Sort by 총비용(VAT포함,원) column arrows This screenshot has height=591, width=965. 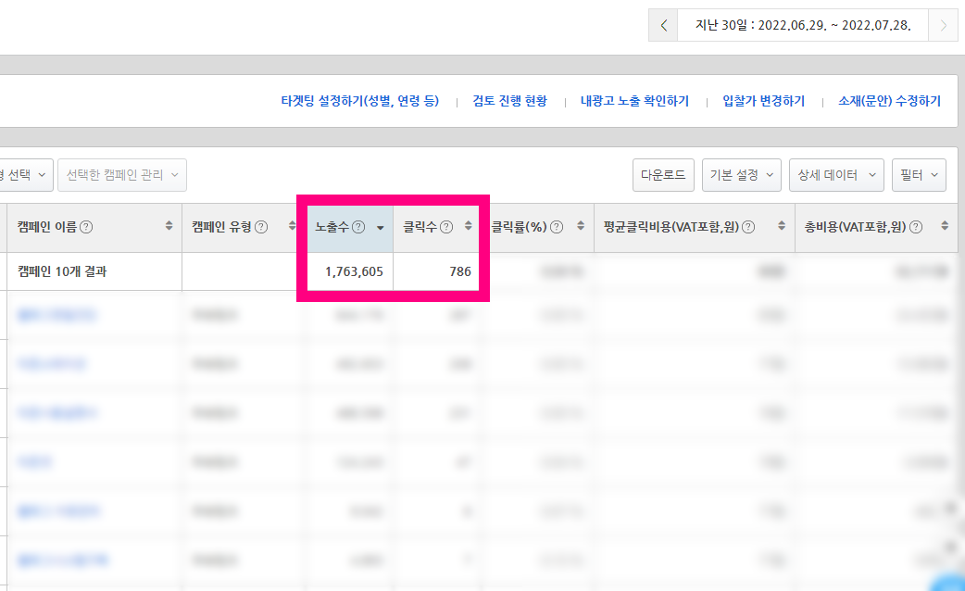click(945, 226)
